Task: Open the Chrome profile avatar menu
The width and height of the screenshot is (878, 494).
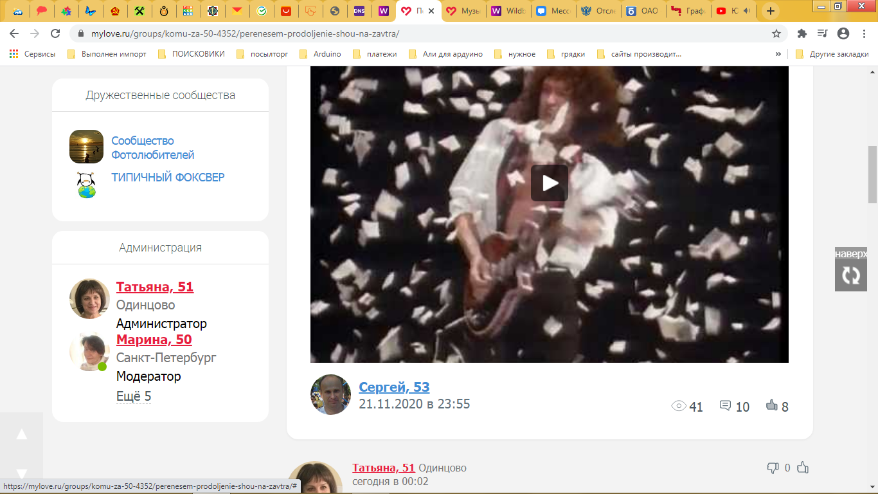Action: click(x=843, y=33)
